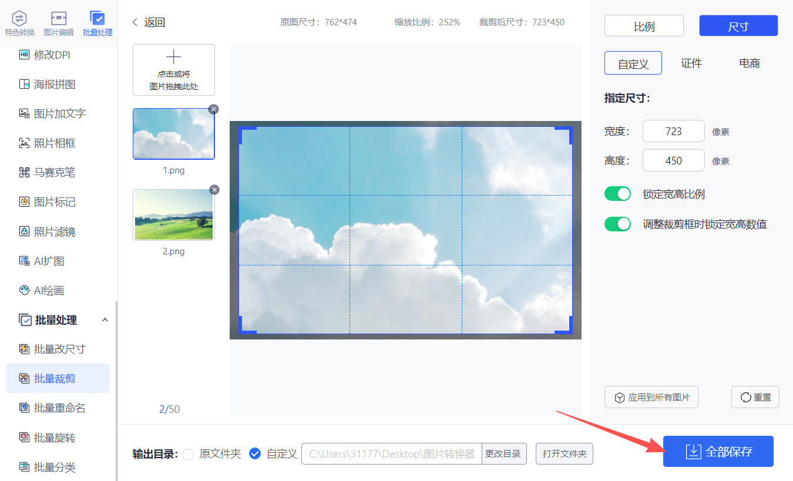This screenshot has width=793, height=481.
Task: Click the top-left crop corner handle
Action: [247, 135]
